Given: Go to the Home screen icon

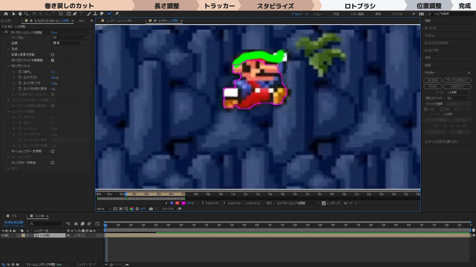Looking at the screenshot, I should pyautogui.click(x=6, y=14).
